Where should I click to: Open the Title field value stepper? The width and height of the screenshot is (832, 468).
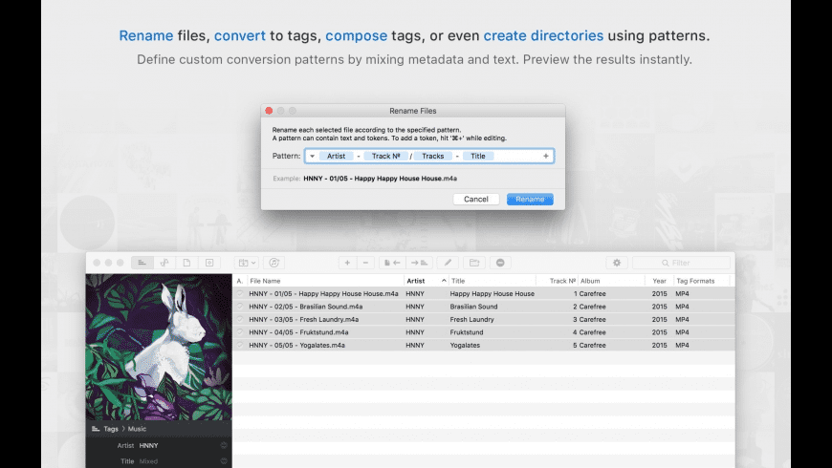(224, 461)
